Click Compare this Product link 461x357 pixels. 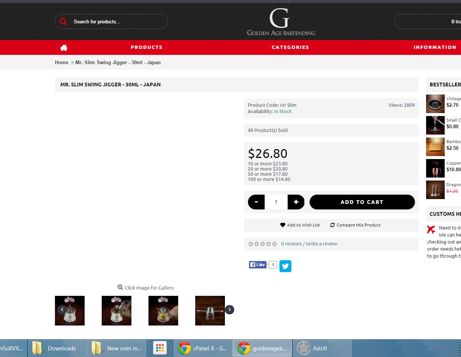tap(359, 225)
